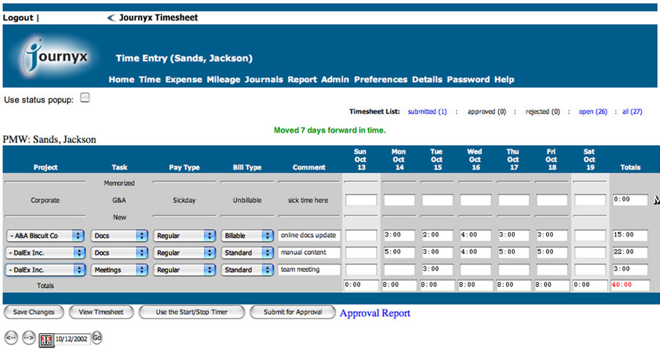Start the Use the Start/Stop Timer button
The height and width of the screenshot is (353, 660).
coord(191,312)
